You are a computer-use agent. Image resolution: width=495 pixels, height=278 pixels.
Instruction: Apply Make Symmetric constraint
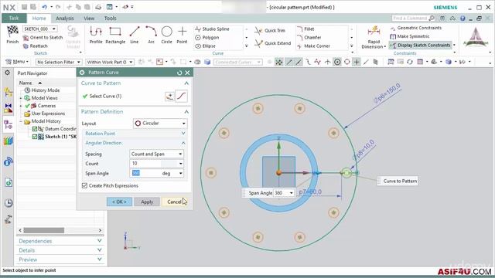(410, 36)
